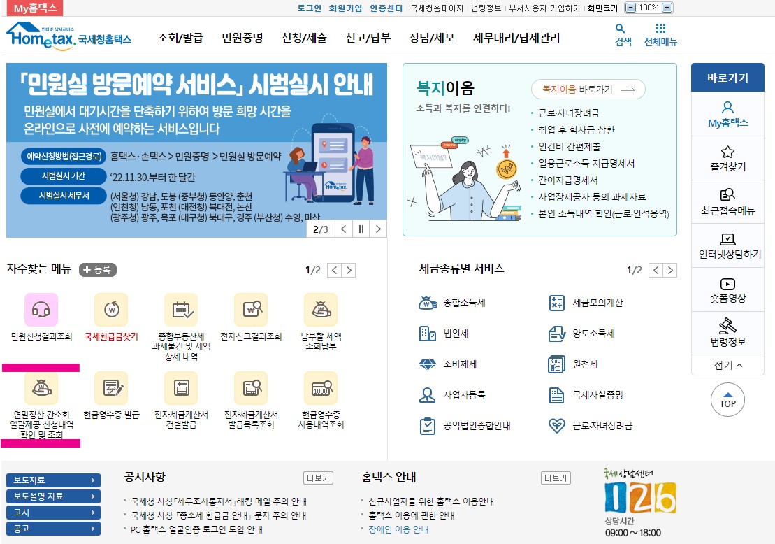Click the 종합소득세 piggy icon
The width and height of the screenshot is (775, 544).
click(x=427, y=303)
